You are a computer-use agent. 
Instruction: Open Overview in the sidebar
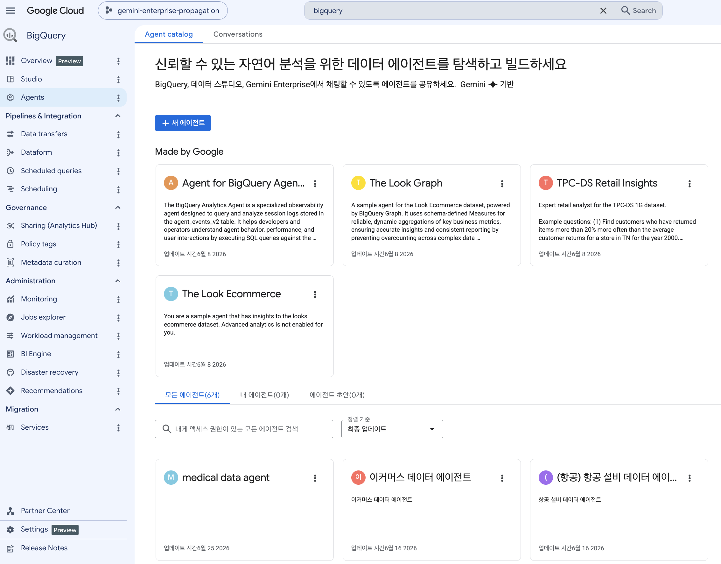[x=36, y=61]
